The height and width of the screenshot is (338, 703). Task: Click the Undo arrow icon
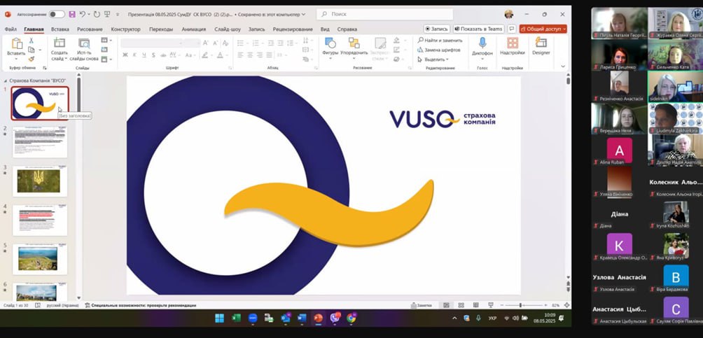(83, 14)
